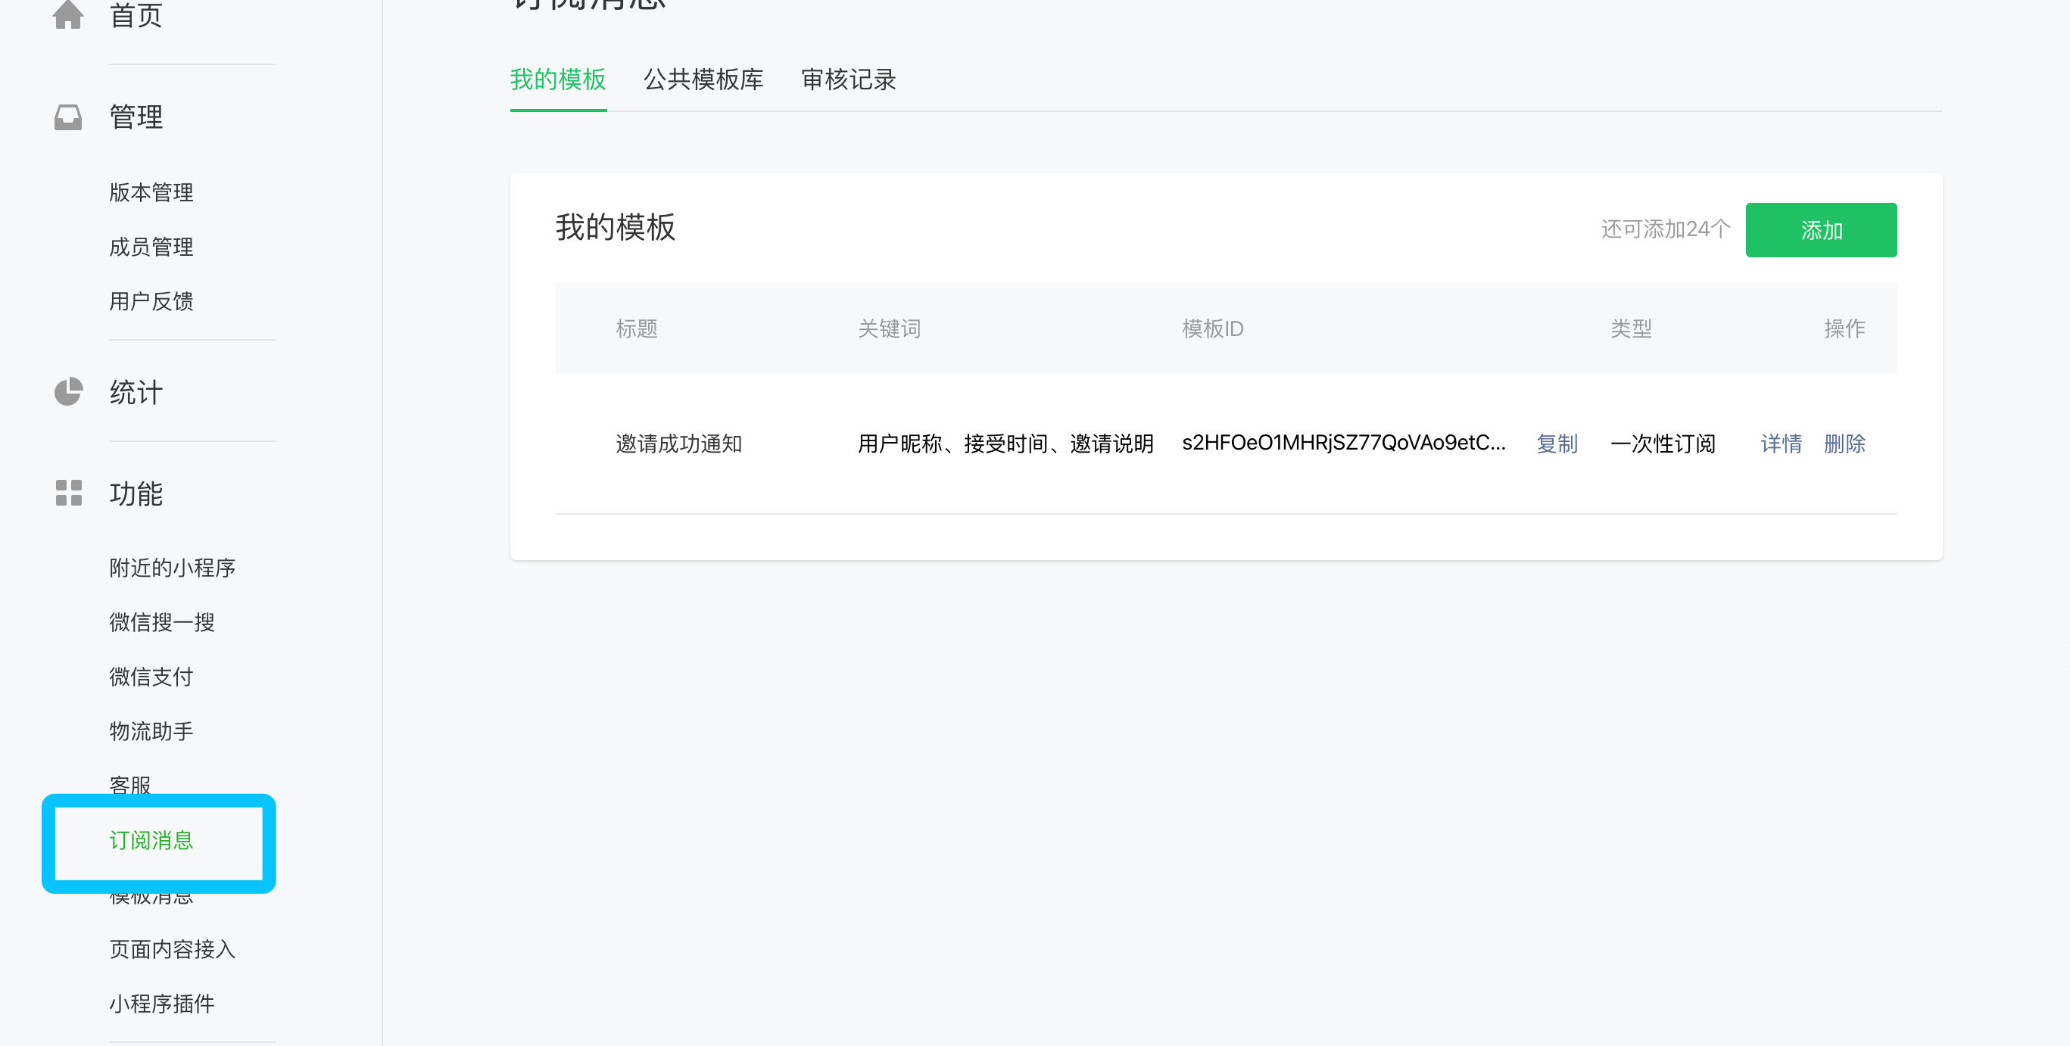
Task: Switch to the 公共模板库 tab
Action: (x=703, y=79)
